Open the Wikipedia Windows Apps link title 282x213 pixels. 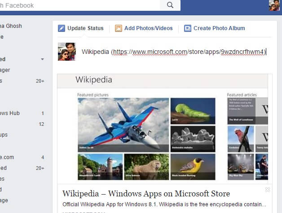(146, 194)
